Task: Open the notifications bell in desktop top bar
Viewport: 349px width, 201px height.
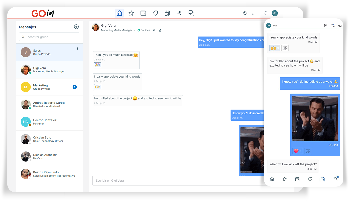Action: (266, 13)
